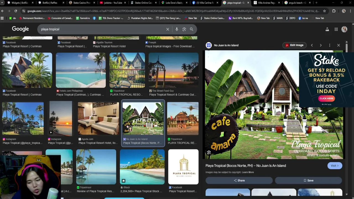Viewport: 354px width, 199px height.
Task: Open The Street Food Guy sunset thumbnail
Action: [x=173, y=70]
